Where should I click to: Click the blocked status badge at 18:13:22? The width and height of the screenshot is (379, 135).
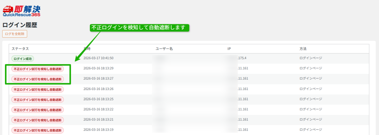coord(38,109)
